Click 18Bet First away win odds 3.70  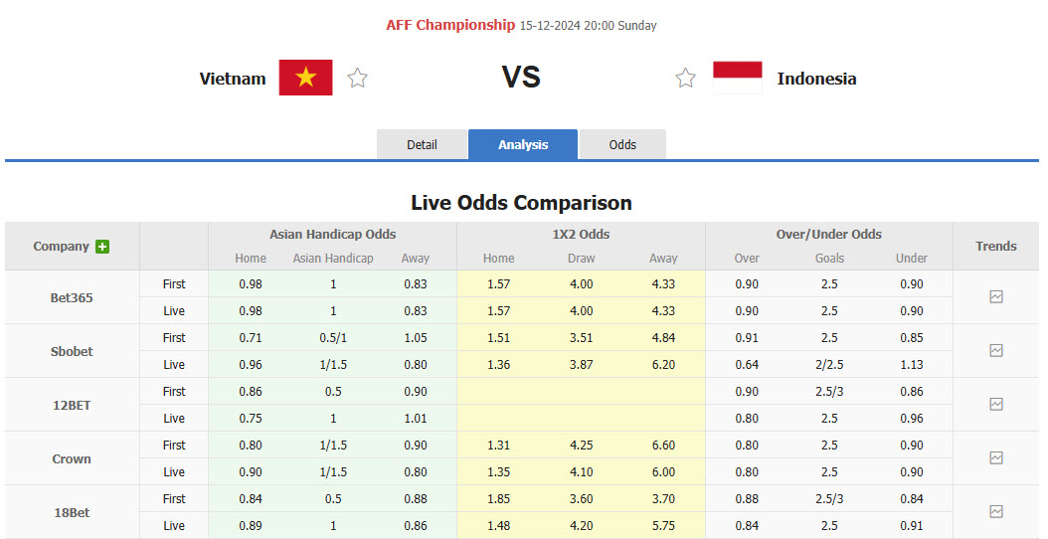[x=663, y=498]
